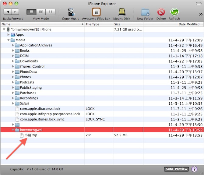Screen dimensions: 204x175
Task: Expand the Downloads folder
Action: click(x=13, y=61)
